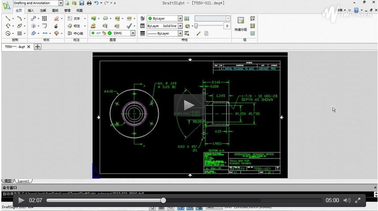
Task: Click the Centerline (中心线) tool
Action: [76, 33]
